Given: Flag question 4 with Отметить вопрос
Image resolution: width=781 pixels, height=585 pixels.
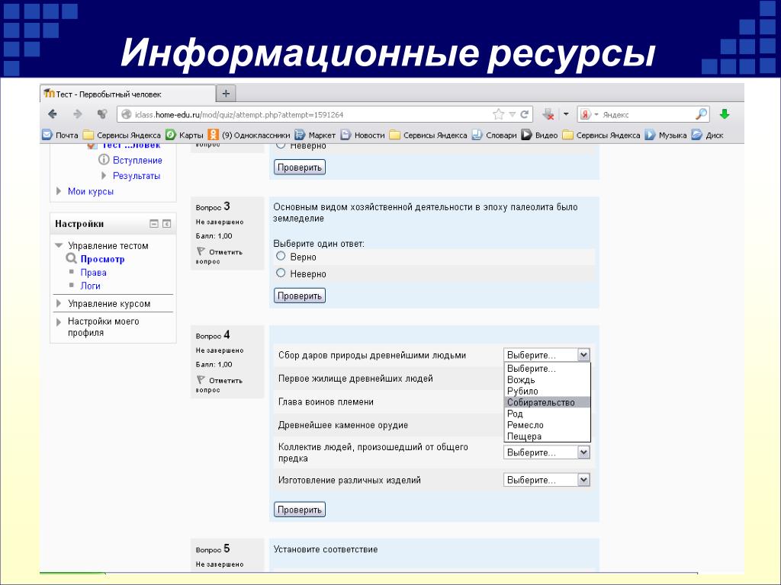Looking at the screenshot, I should click(x=219, y=385).
